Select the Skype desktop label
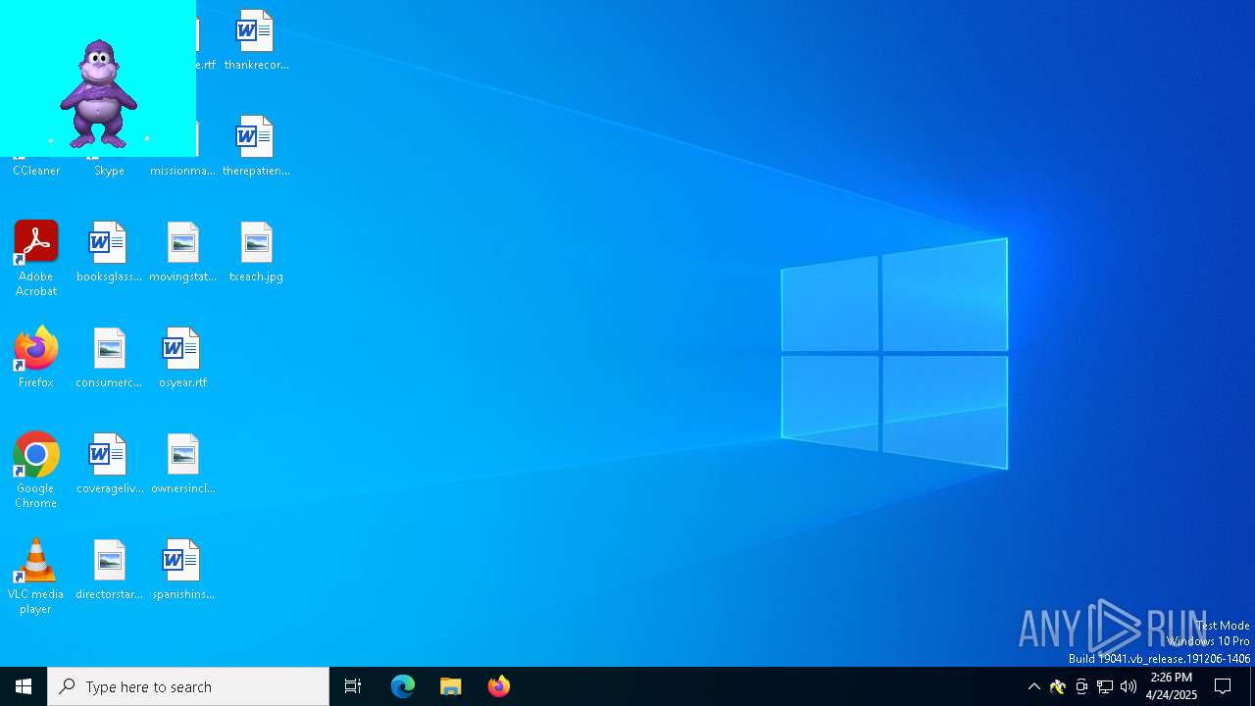 click(x=109, y=171)
